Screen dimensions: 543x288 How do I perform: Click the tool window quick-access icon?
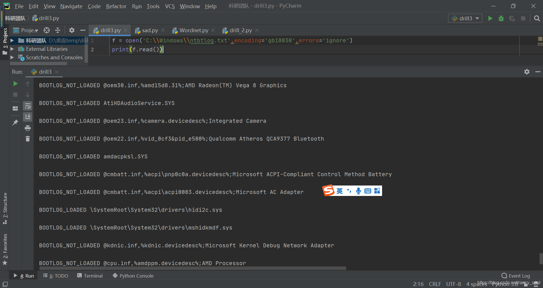pyautogui.click(x=5, y=284)
